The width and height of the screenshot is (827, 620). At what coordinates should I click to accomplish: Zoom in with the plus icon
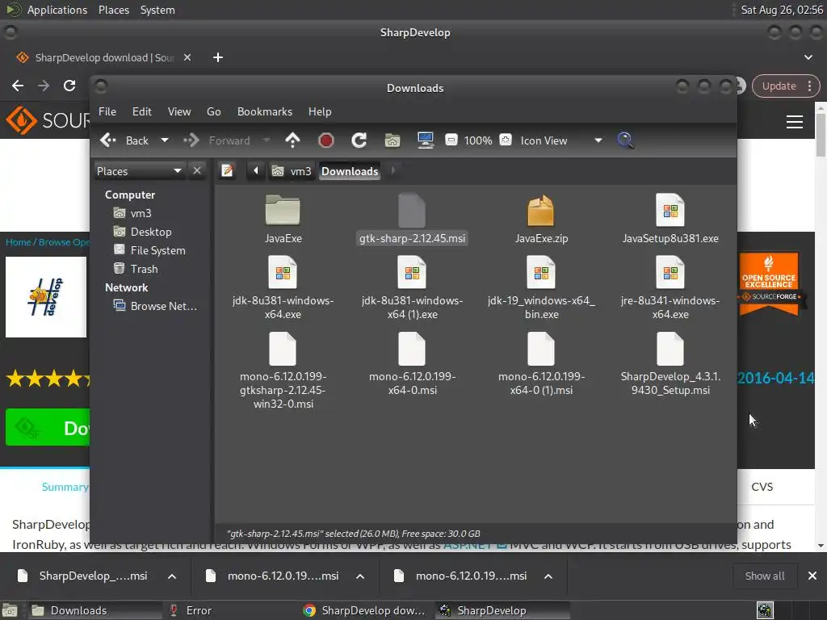506,140
